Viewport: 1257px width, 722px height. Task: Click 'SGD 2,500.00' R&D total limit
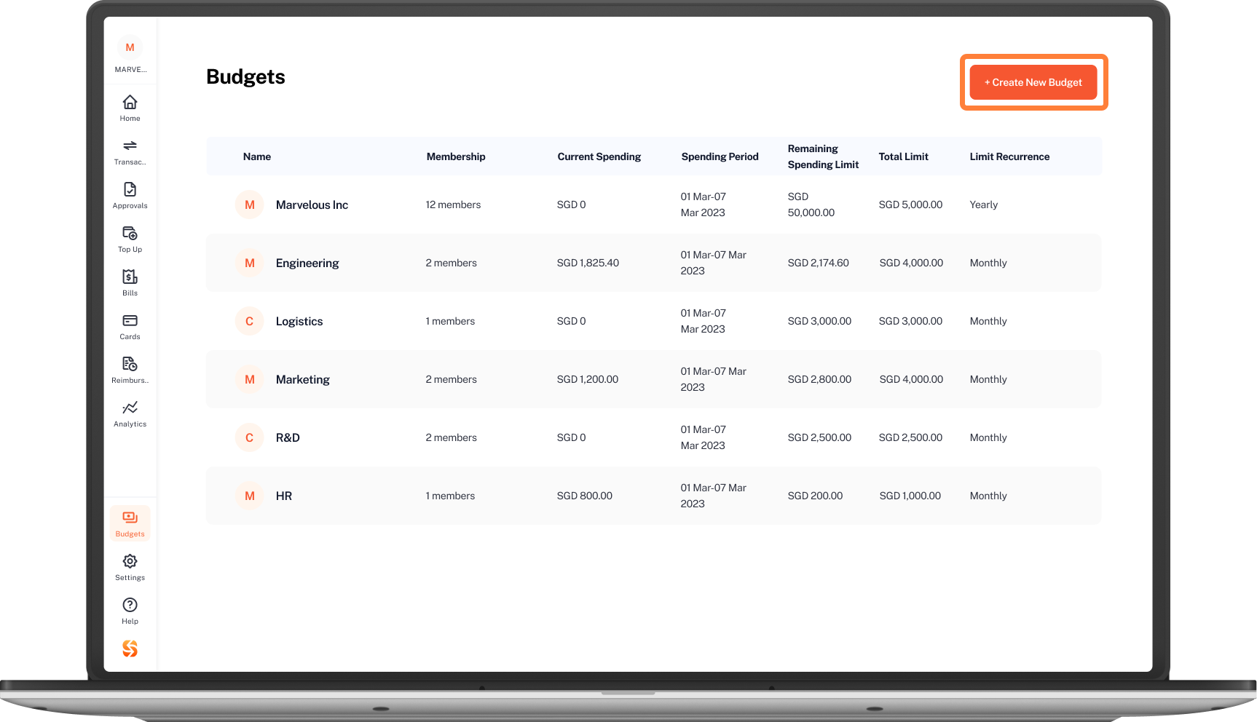click(910, 437)
